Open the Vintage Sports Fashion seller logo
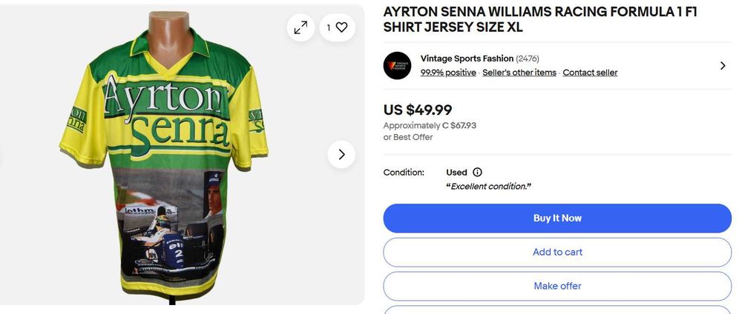The width and height of the screenshot is (742, 314). click(397, 65)
